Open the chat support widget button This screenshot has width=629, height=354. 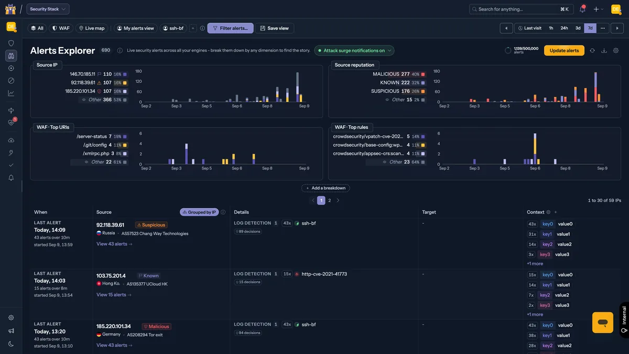coord(603,323)
